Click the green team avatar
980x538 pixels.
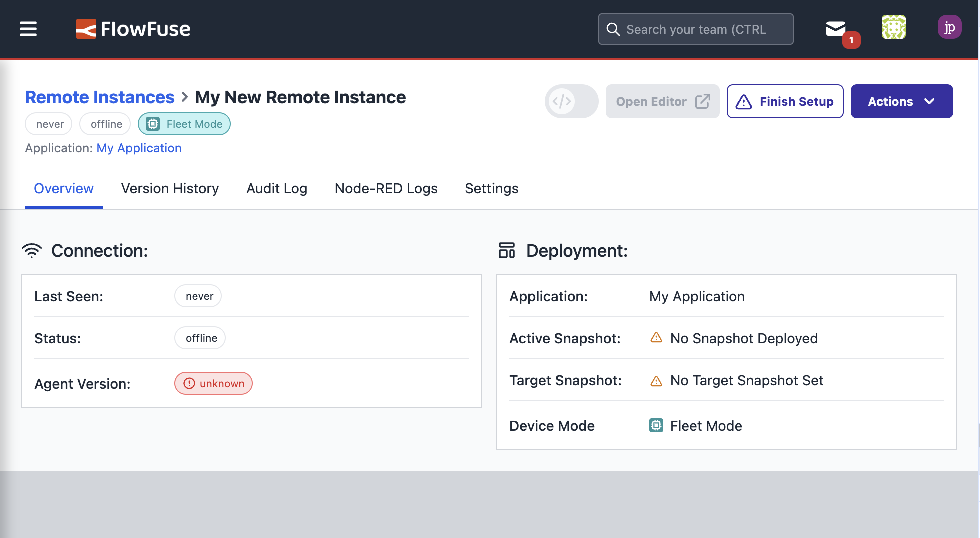tap(893, 27)
